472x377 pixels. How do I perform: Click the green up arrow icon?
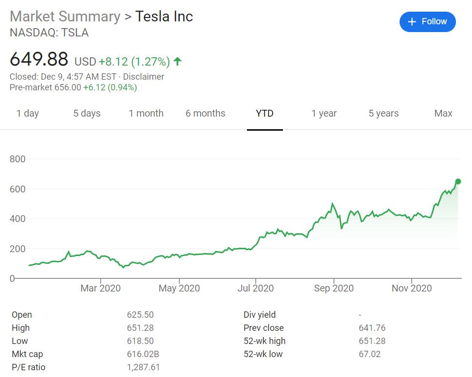coord(177,61)
